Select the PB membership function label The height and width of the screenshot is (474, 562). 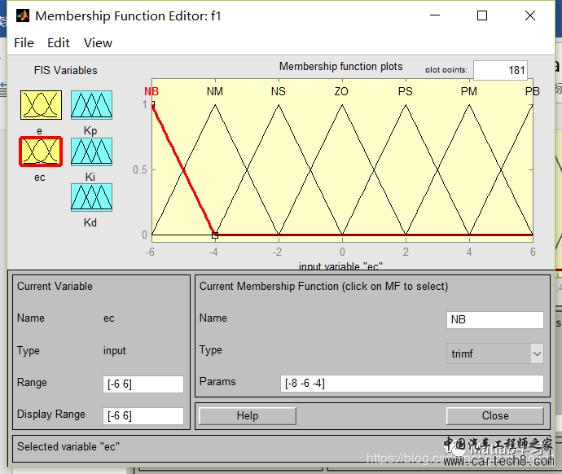coord(532,91)
